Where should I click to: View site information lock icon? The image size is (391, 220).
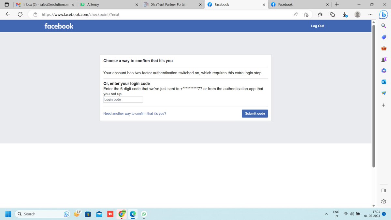coord(35,14)
